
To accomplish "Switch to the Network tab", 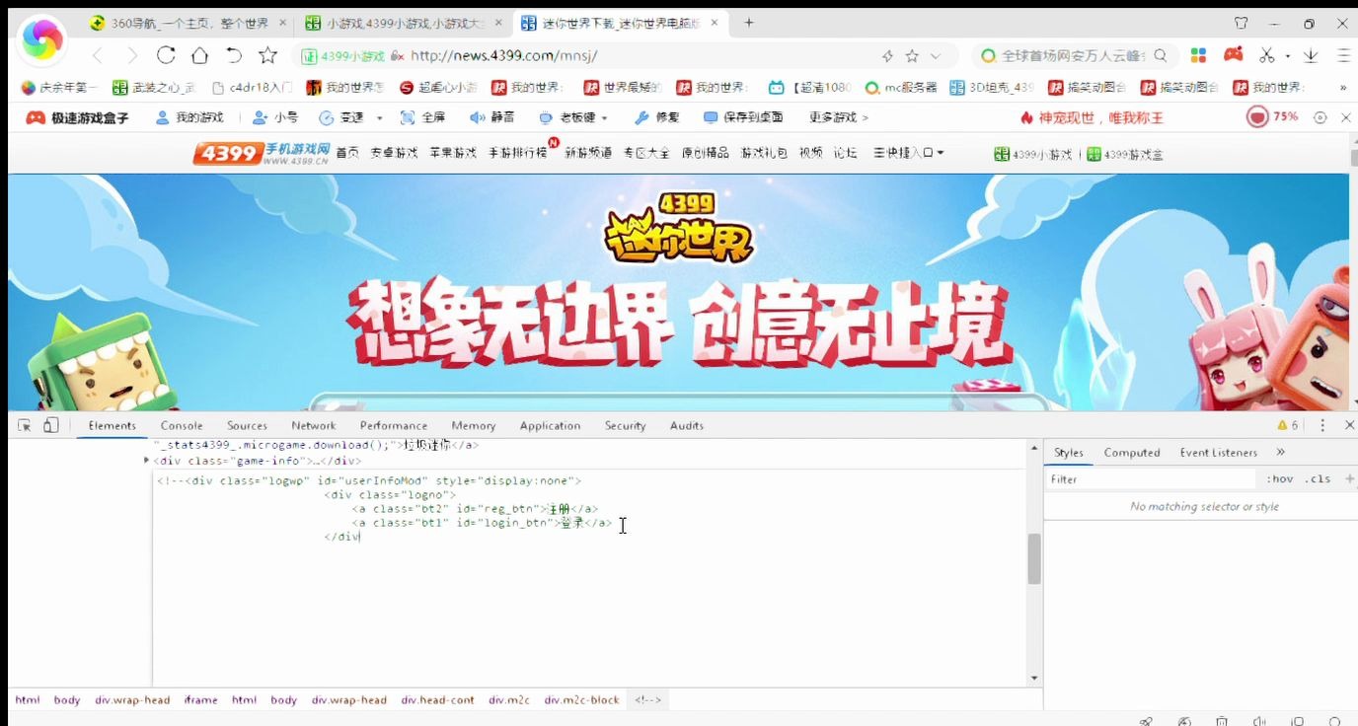I will pyautogui.click(x=314, y=425).
